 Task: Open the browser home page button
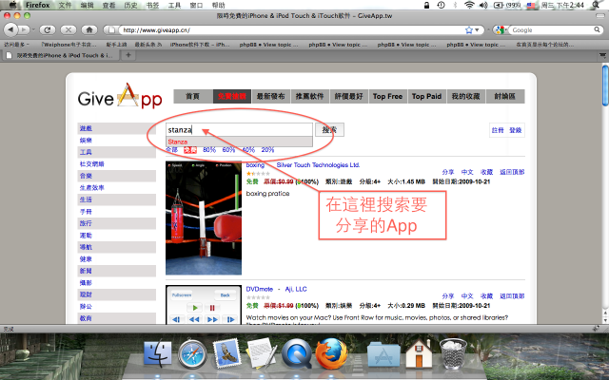(x=89, y=29)
